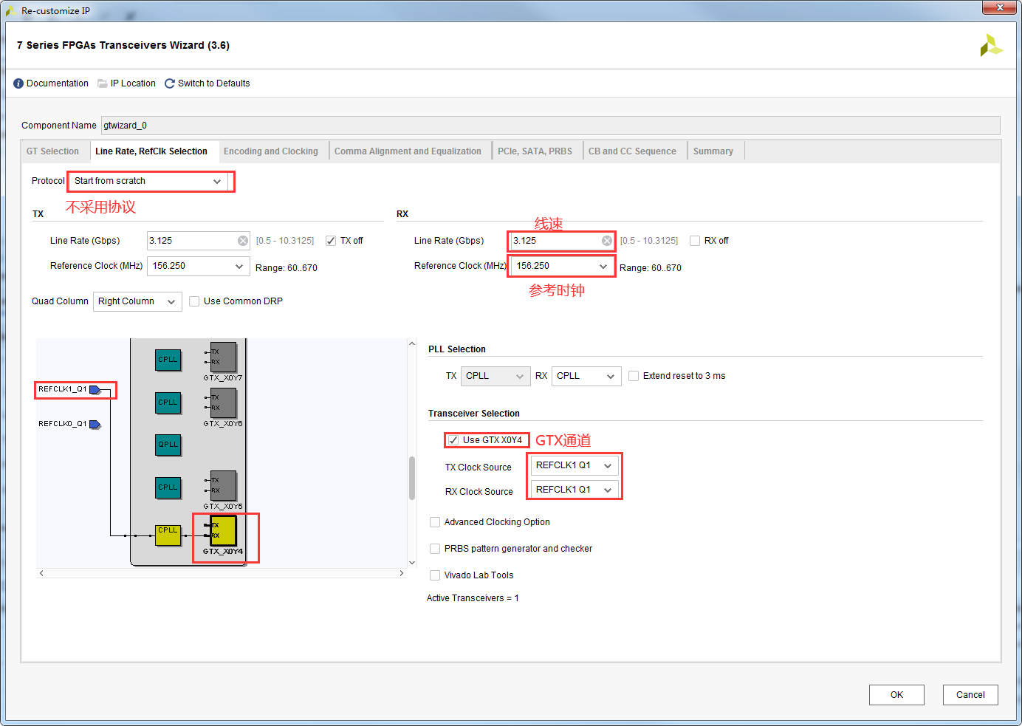Select the CPLL block beside GTX_X0Y6
Image resolution: width=1022 pixels, height=726 pixels.
tap(168, 403)
